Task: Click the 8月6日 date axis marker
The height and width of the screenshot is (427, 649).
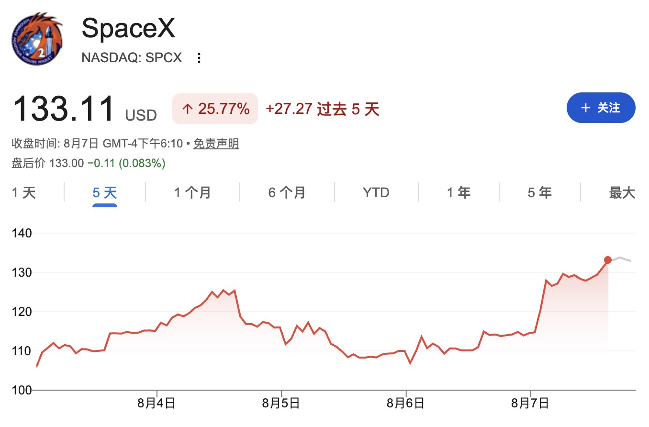Action: [x=406, y=403]
